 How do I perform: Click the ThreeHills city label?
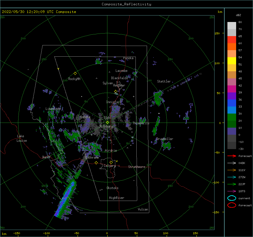pyautogui.click(x=141, y=123)
